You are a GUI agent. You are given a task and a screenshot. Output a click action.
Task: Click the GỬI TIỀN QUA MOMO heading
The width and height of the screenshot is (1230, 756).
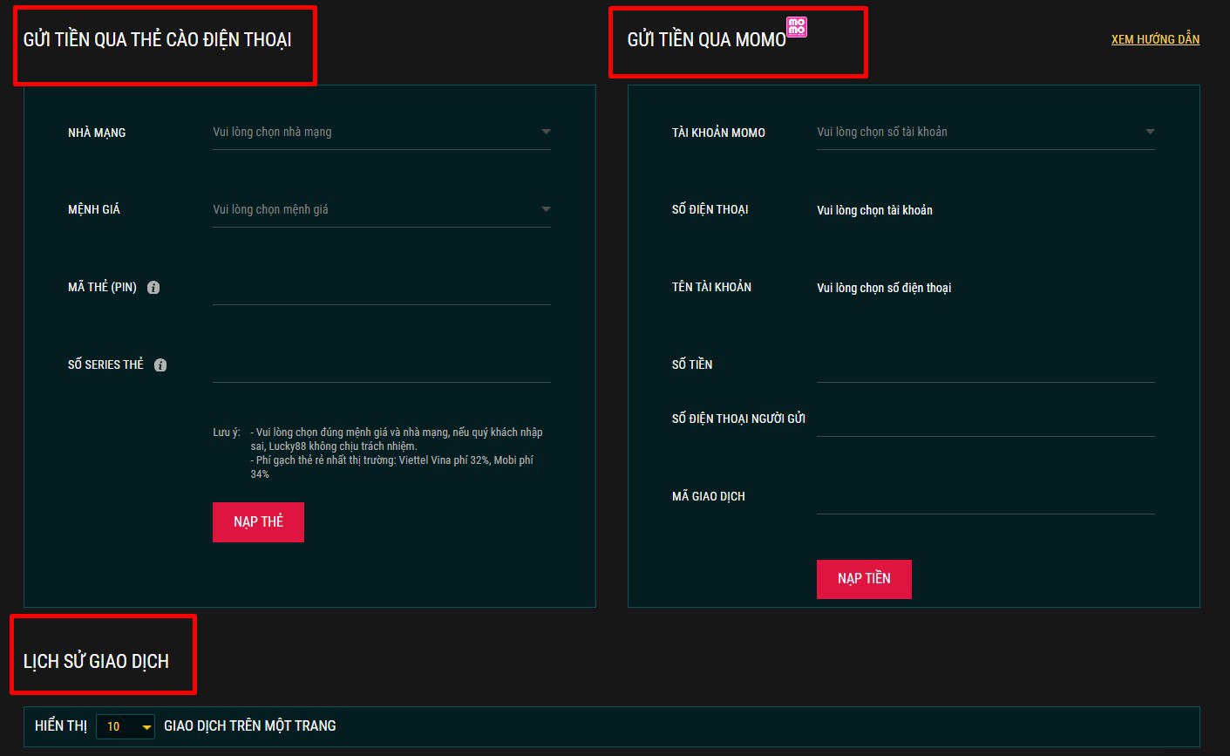(706, 40)
